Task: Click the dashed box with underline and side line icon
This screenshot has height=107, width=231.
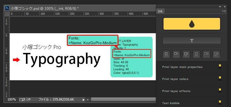Action: click(x=216, y=54)
